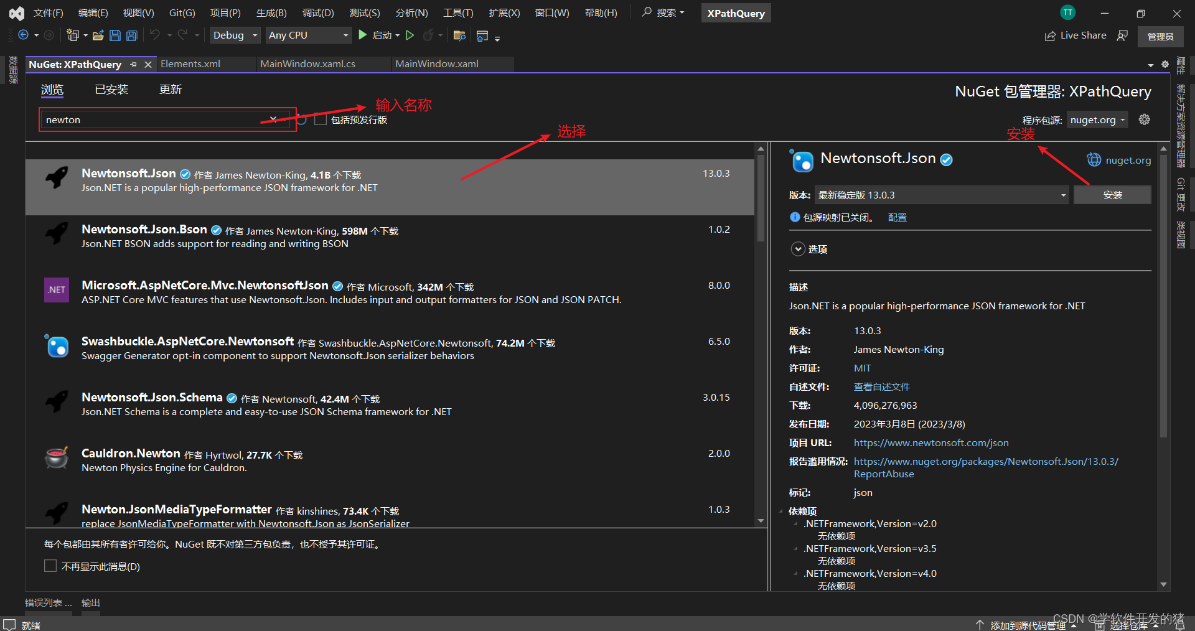This screenshot has height=631, width=1195.
Task: Open the Tools (工具) menu
Action: [458, 12]
